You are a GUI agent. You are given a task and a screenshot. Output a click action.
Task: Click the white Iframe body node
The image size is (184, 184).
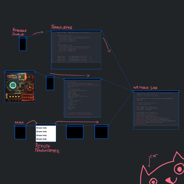46,134
